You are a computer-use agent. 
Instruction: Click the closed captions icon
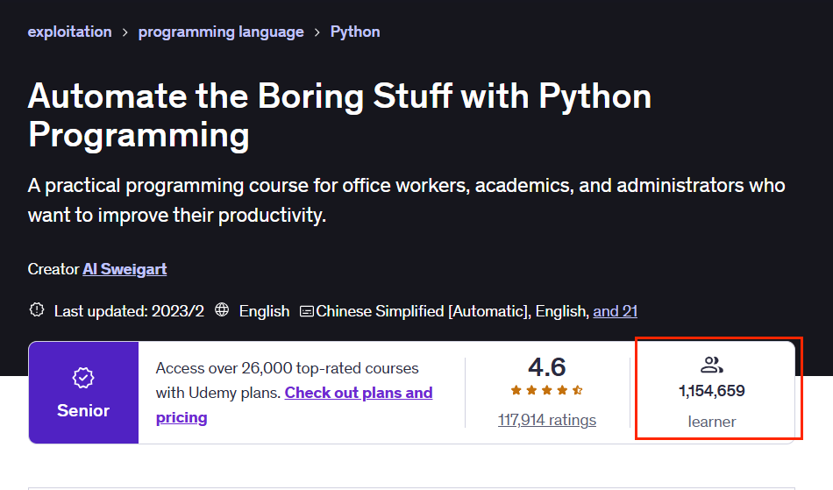tap(307, 311)
